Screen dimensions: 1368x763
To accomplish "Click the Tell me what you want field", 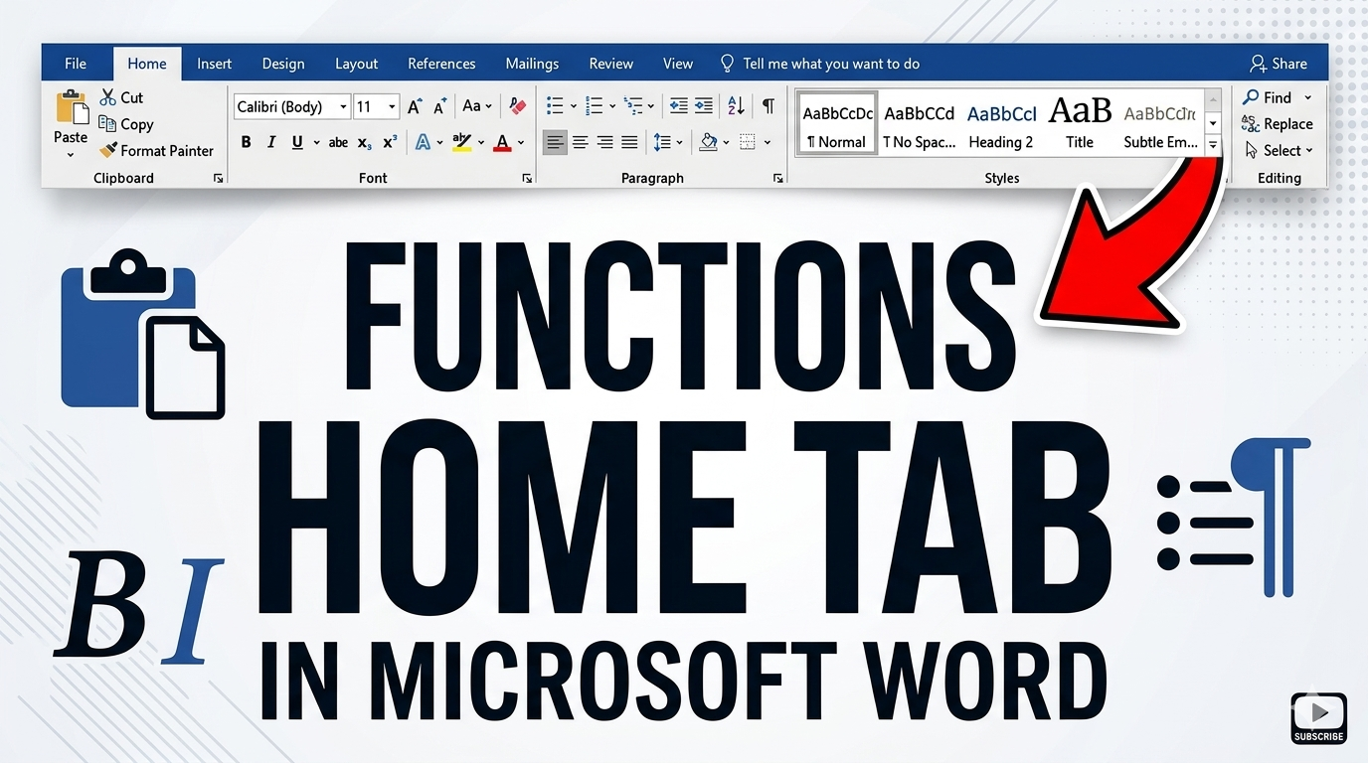I will tap(830, 64).
